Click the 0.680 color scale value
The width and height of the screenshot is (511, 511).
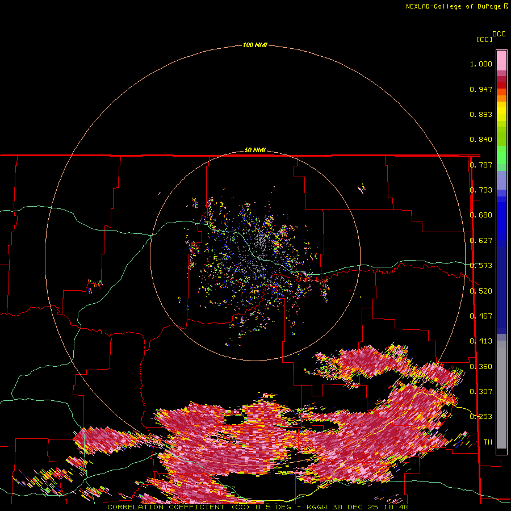pyautogui.click(x=481, y=215)
